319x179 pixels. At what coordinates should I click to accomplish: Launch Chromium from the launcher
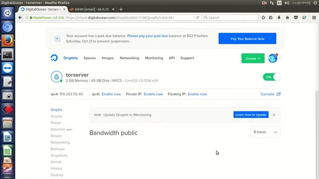(7, 27)
